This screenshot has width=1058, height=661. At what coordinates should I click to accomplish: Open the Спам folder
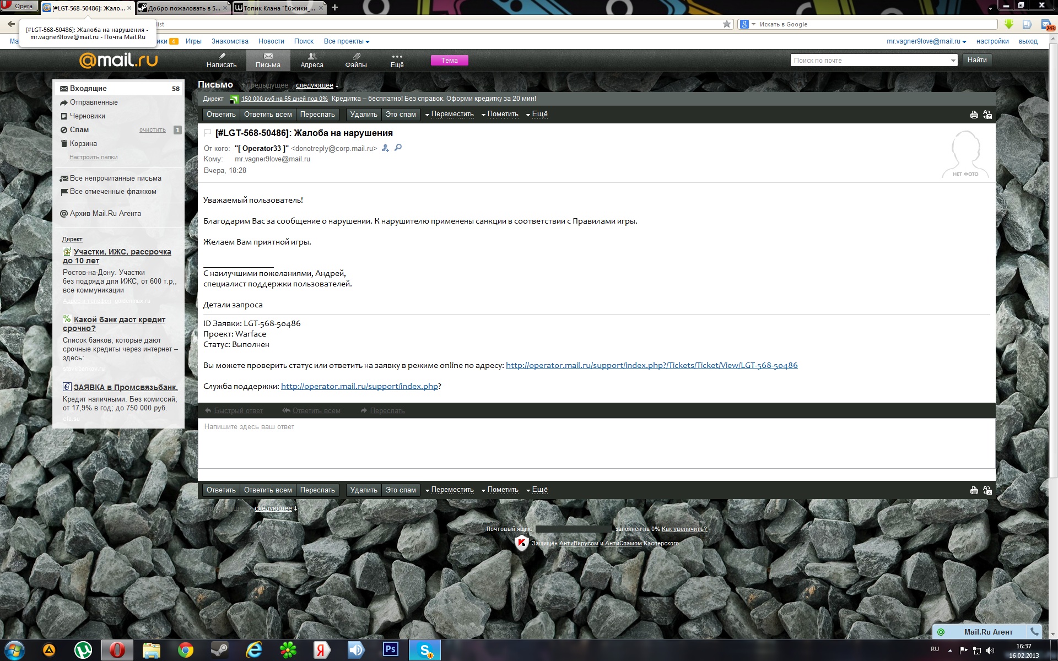79,129
